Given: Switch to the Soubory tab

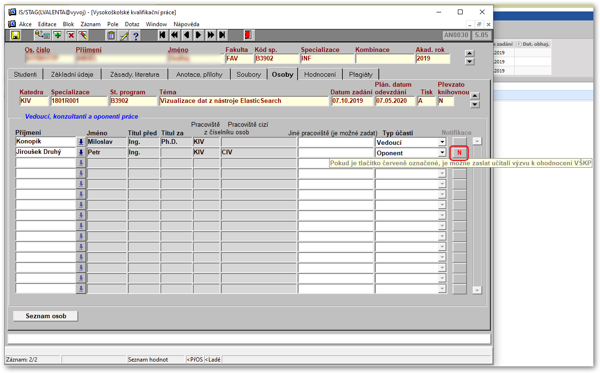Looking at the screenshot, I should pyautogui.click(x=248, y=74).
